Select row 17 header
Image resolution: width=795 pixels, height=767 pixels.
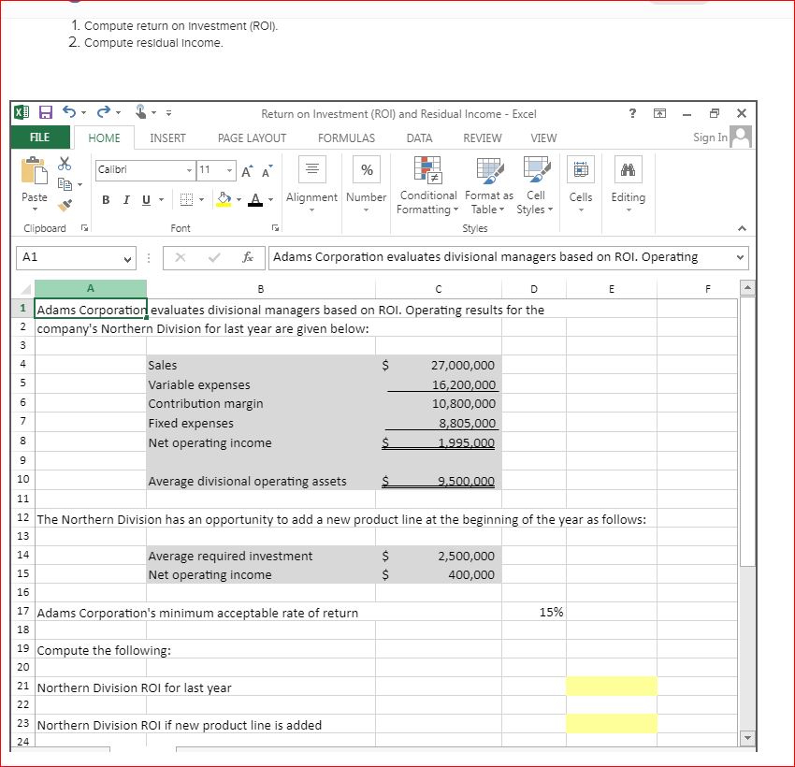tap(22, 611)
